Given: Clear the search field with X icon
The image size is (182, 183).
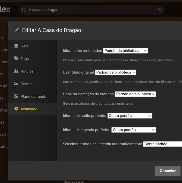Looking at the screenshot, I should click(x=160, y=10).
